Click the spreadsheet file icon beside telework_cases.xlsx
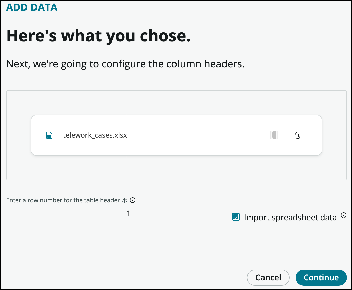Viewport: 352px width, 290px height. click(x=49, y=135)
